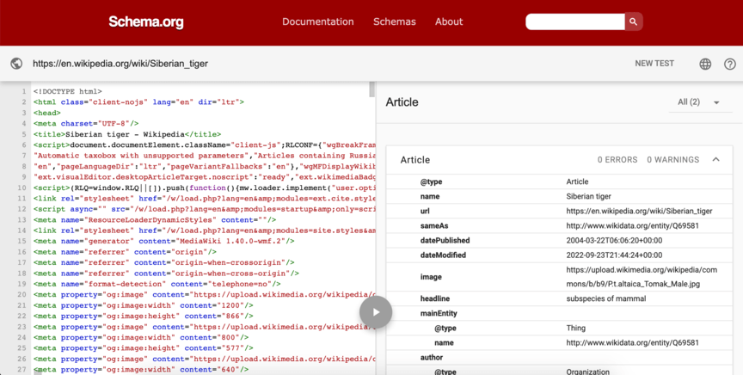Select the datePublished 2004-03-22 value
Viewport: 743px width, 375px height.
click(614, 240)
